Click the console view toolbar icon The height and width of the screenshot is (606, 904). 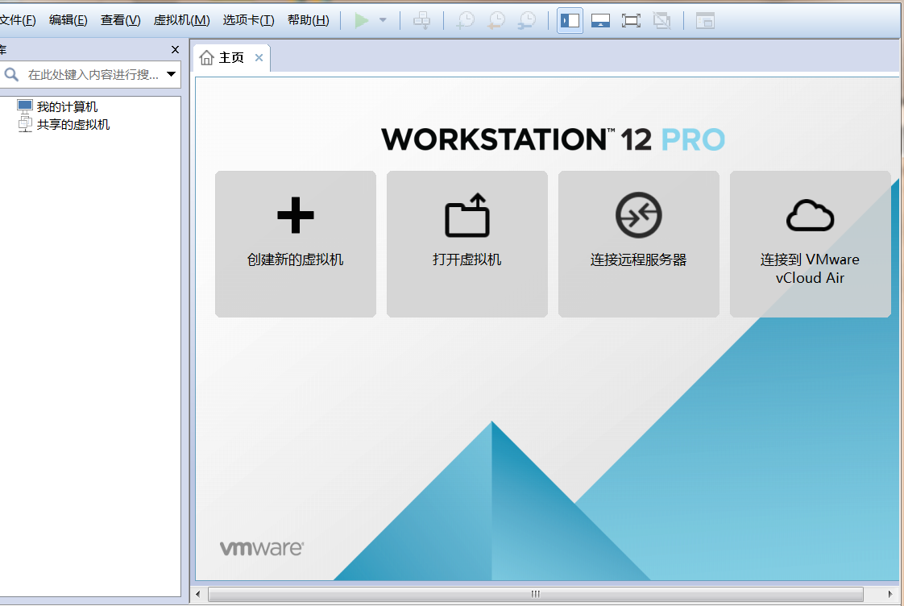click(705, 21)
